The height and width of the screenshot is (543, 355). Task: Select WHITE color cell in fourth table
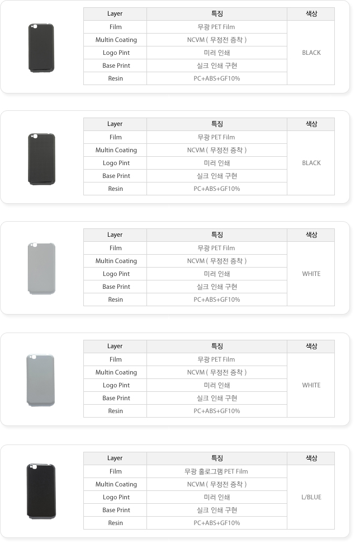pyautogui.click(x=311, y=385)
